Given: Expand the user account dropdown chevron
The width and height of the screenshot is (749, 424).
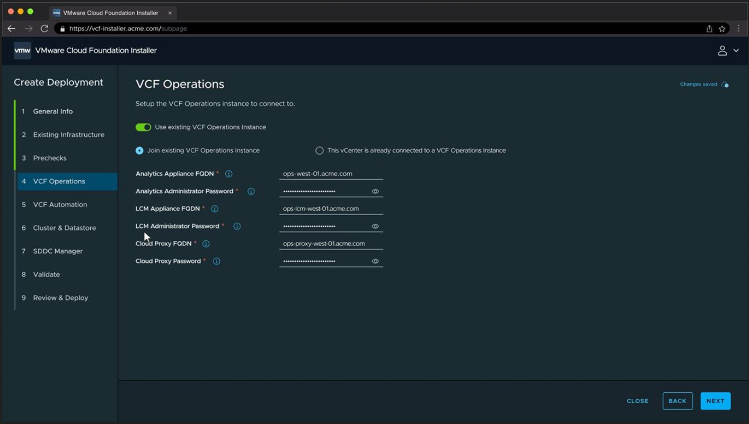Looking at the screenshot, I should (736, 51).
